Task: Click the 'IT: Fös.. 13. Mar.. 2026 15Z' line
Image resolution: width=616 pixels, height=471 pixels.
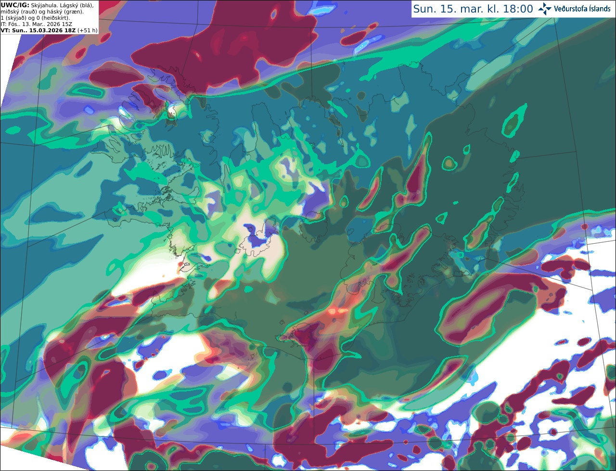Action: (37, 24)
